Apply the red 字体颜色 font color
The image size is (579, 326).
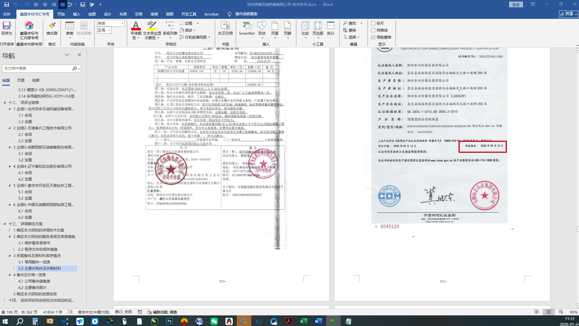pos(136,26)
